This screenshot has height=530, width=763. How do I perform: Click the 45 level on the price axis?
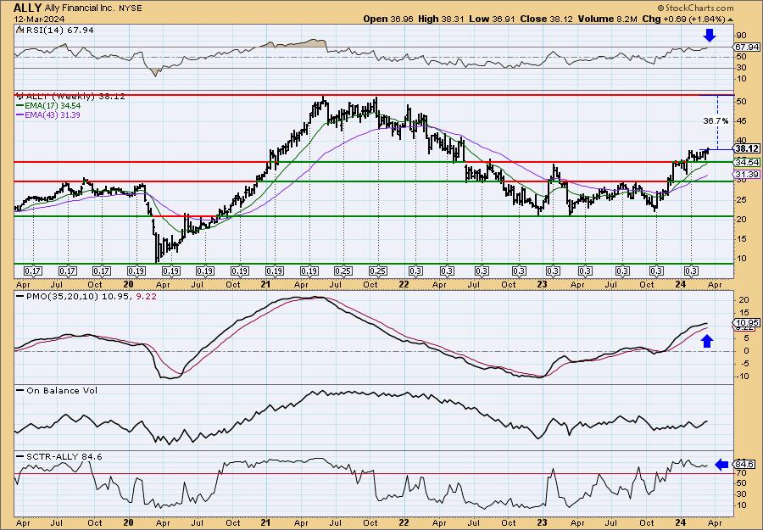[742, 121]
